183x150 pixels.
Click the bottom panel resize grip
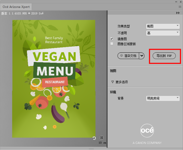coord(92,149)
